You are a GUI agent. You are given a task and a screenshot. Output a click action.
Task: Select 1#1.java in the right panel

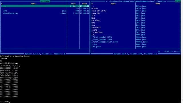[x=96, y=47]
